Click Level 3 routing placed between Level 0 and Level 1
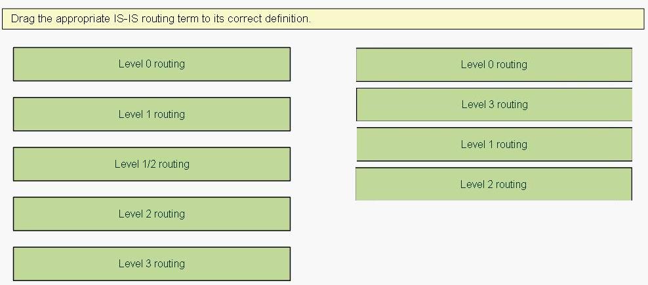This screenshot has width=648, height=285. coord(494,105)
